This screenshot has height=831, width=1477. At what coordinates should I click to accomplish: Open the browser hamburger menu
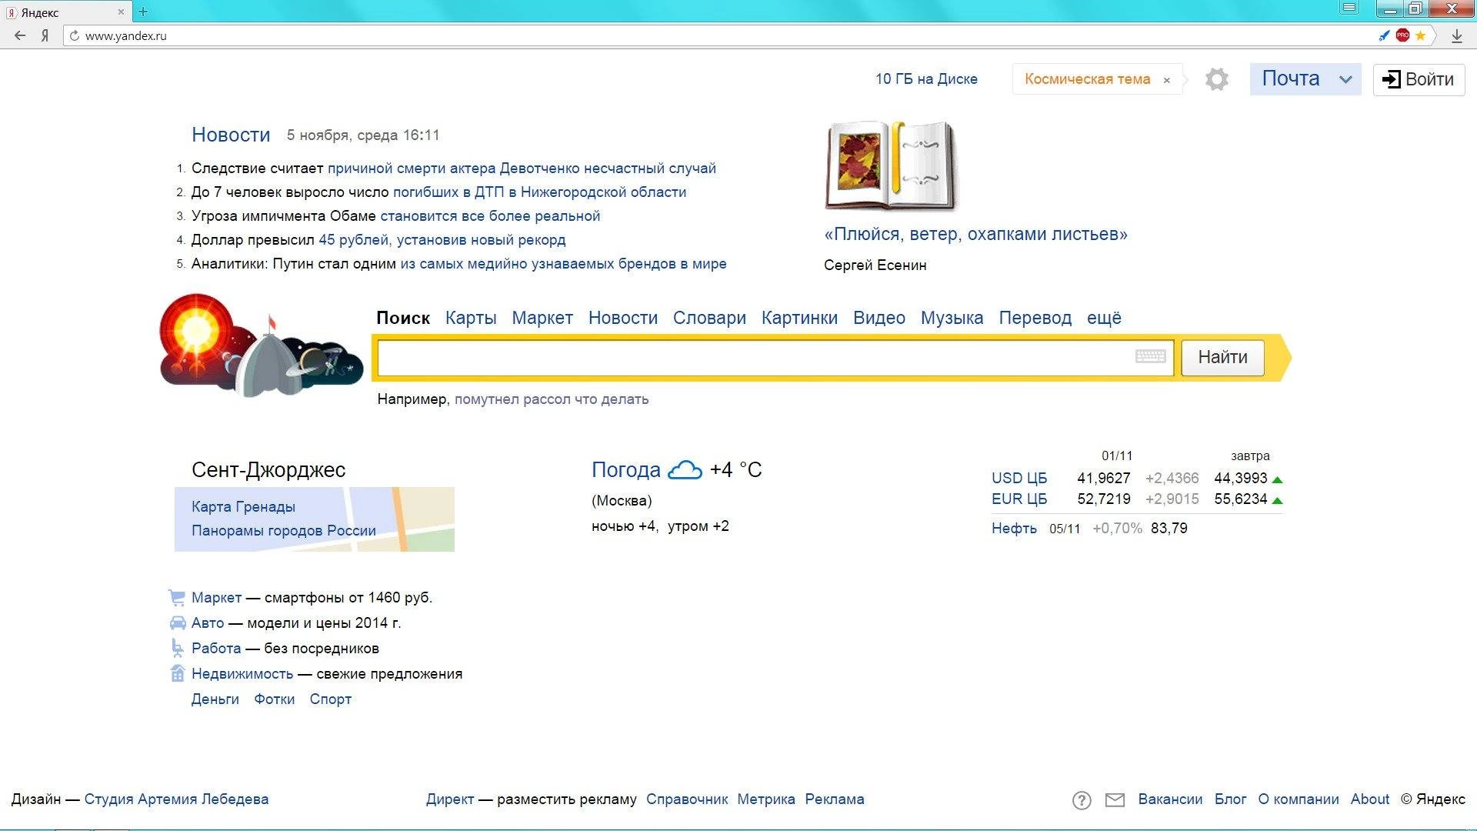click(x=1349, y=8)
